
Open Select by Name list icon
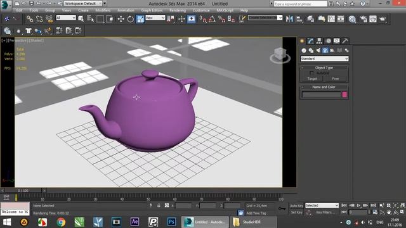click(90, 19)
